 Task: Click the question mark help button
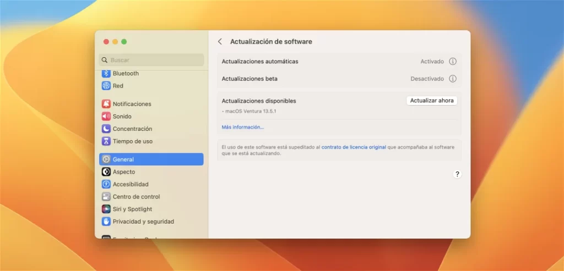[457, 174]
